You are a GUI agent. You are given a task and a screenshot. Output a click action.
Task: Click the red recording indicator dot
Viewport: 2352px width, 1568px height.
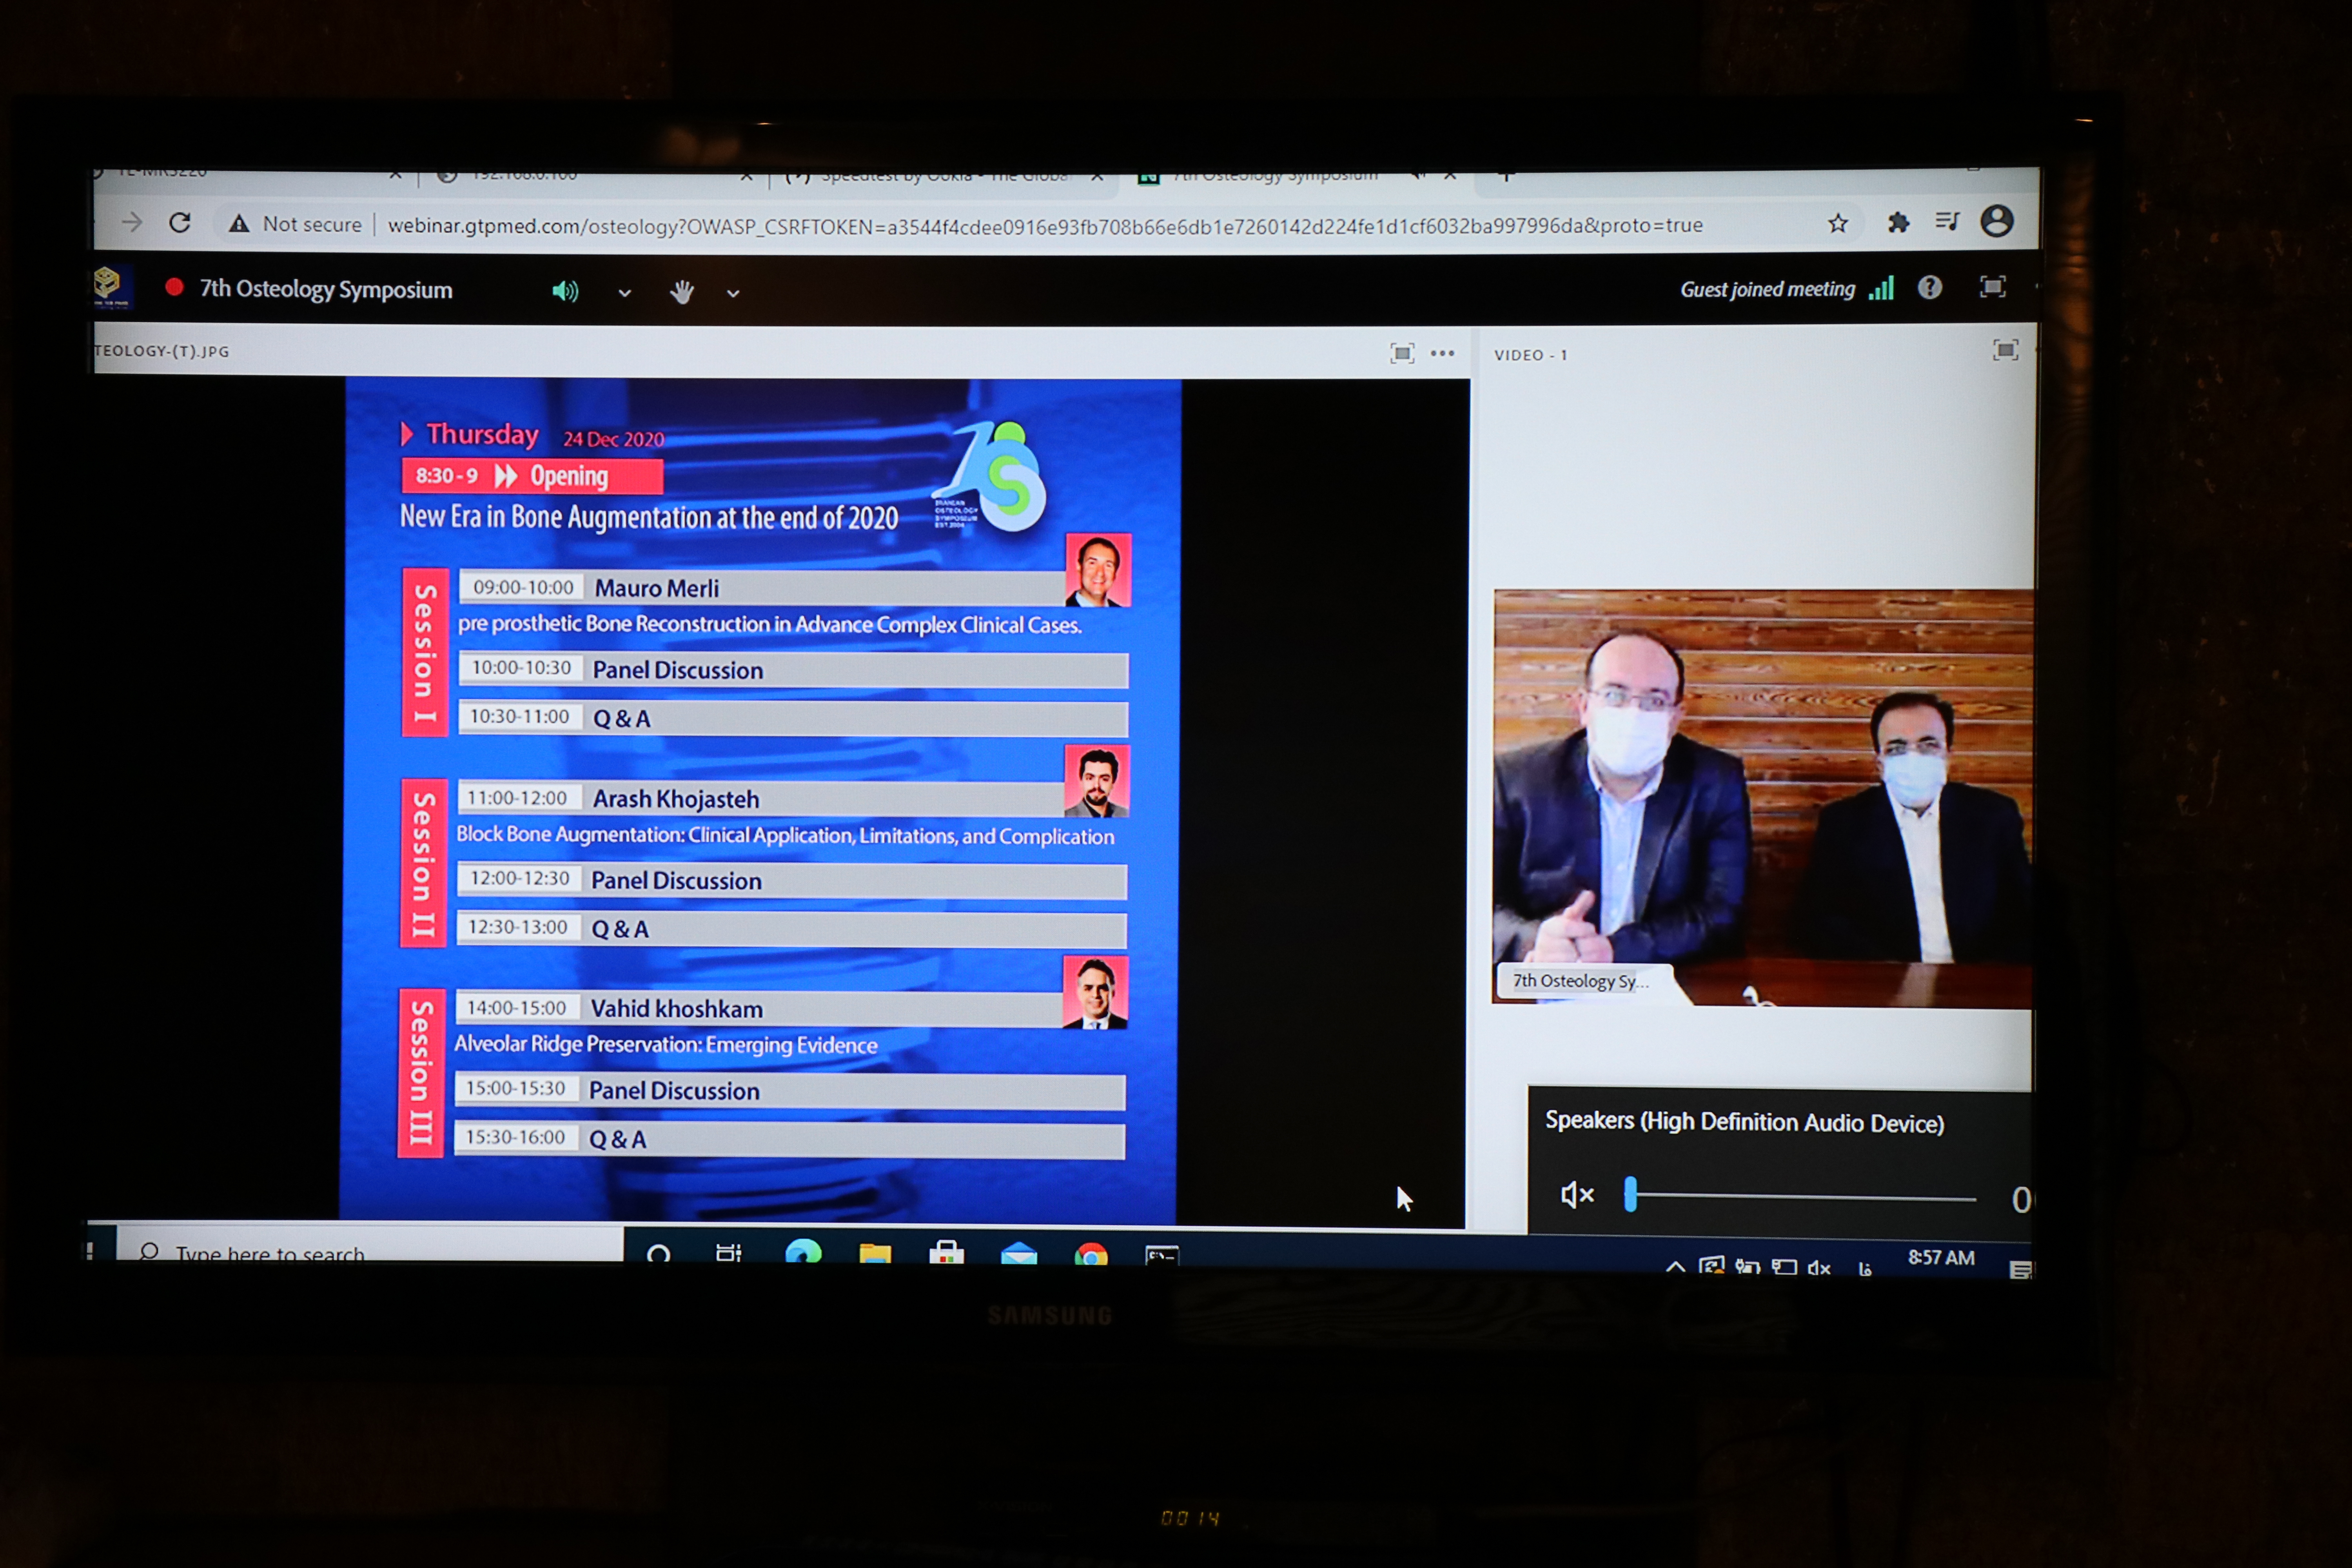[174, 288]
